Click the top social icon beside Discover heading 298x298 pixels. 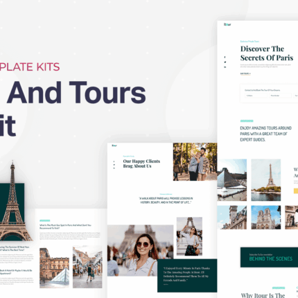(225, 57)
